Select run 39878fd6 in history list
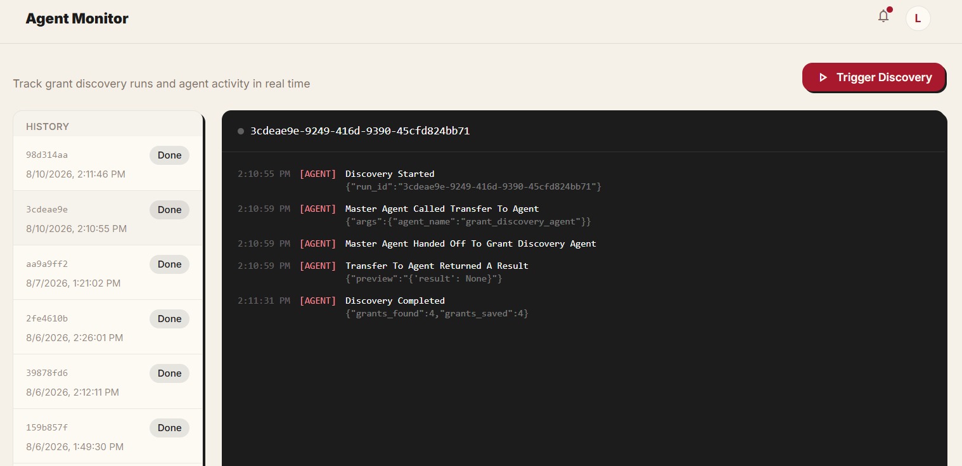The image size is (962, 466). click(108, 382)
